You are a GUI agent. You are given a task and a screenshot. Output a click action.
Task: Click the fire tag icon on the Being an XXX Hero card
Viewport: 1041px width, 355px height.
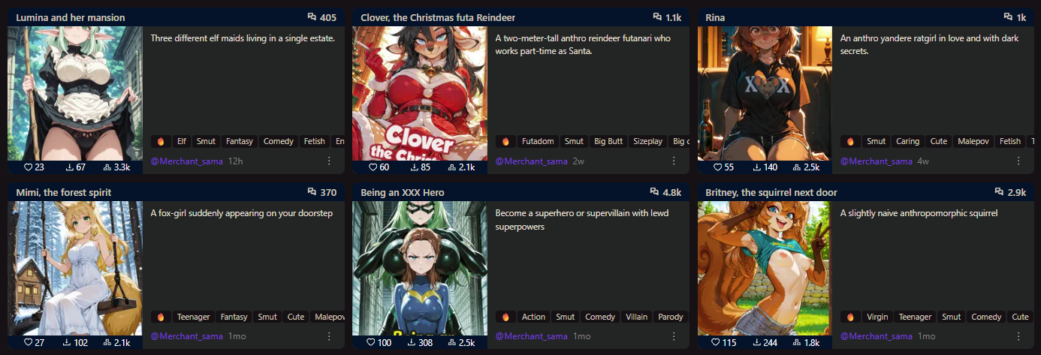(505, 317)
